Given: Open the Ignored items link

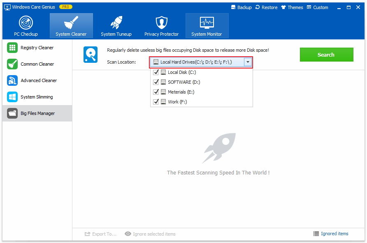Looking at the screenshot, I should click(334, 234).
